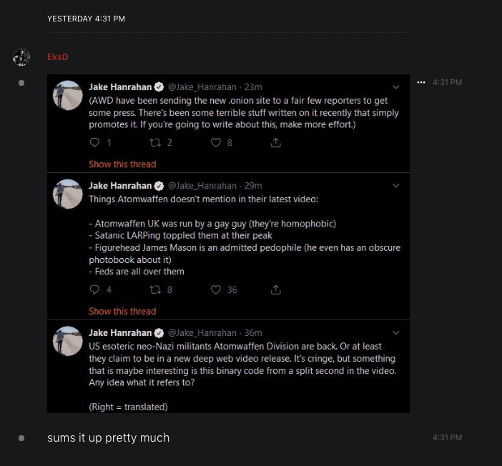Click share icon on the 29m tweet
Screen dimensions: 502x466
[x=275, y=290]
